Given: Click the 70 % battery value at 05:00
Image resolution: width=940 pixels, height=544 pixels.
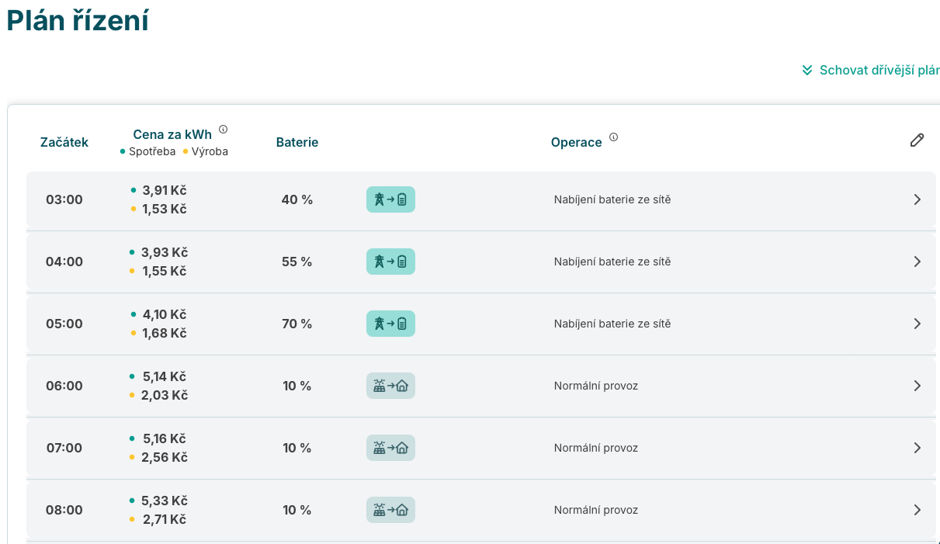Looking at the screenshot, I should [x=297, y=324].
